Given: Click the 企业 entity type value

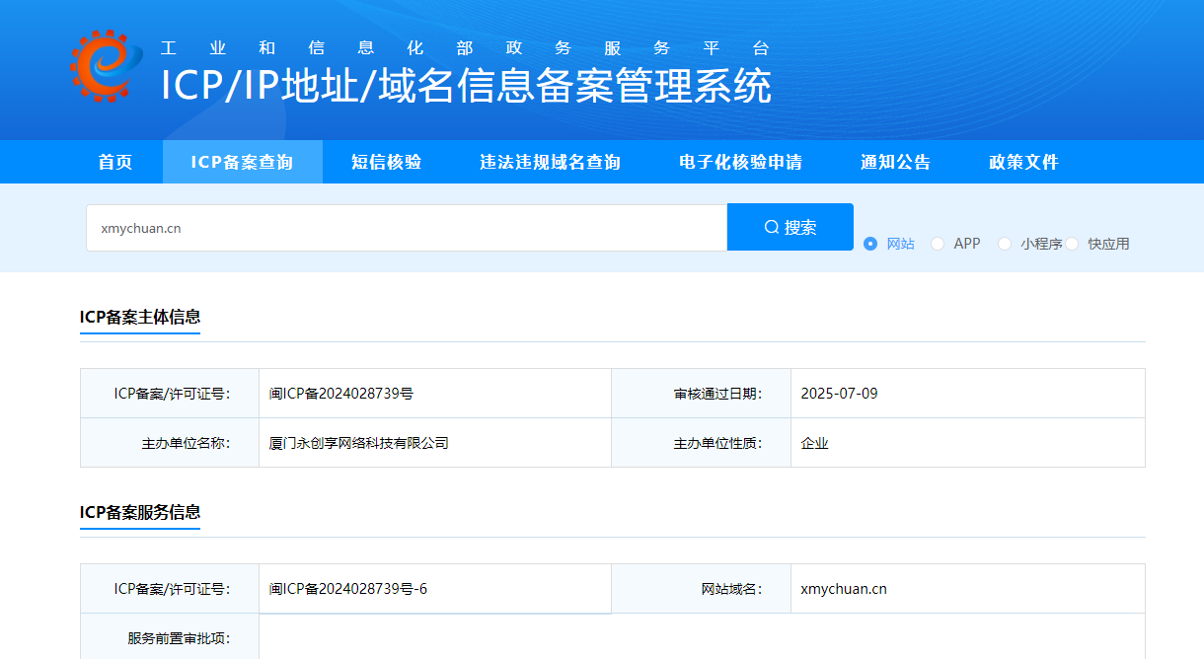Looking at the screenshot, I should tap(815, 443).
